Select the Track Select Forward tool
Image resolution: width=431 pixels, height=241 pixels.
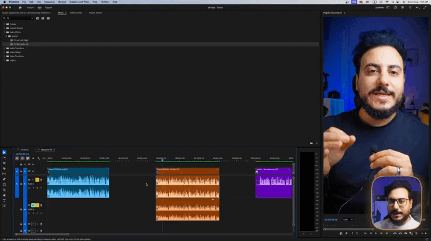pyautogui.click(x=4, y=158)
